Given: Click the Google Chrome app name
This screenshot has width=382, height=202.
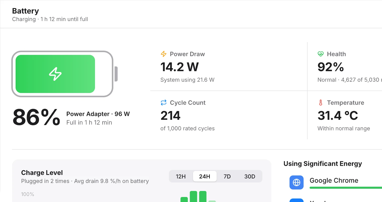Looking at the screenshot, I should click(x=334, y=180).
